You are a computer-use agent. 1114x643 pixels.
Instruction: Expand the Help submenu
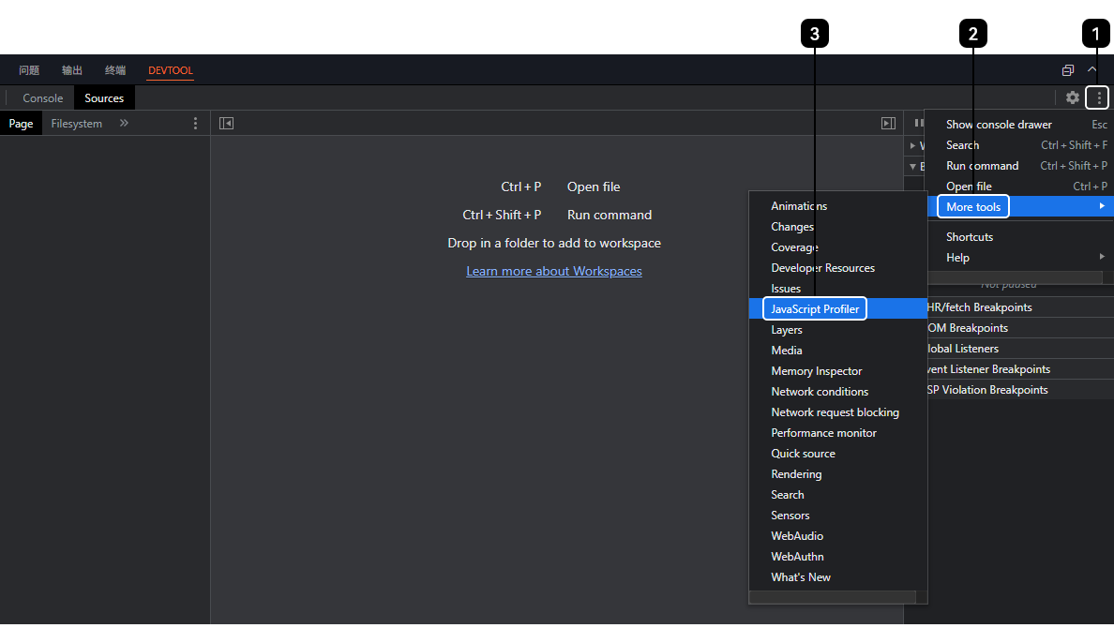(1020, 257)
